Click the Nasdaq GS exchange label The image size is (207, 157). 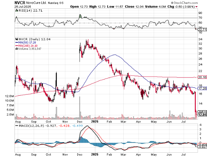(x=55, y=3)
